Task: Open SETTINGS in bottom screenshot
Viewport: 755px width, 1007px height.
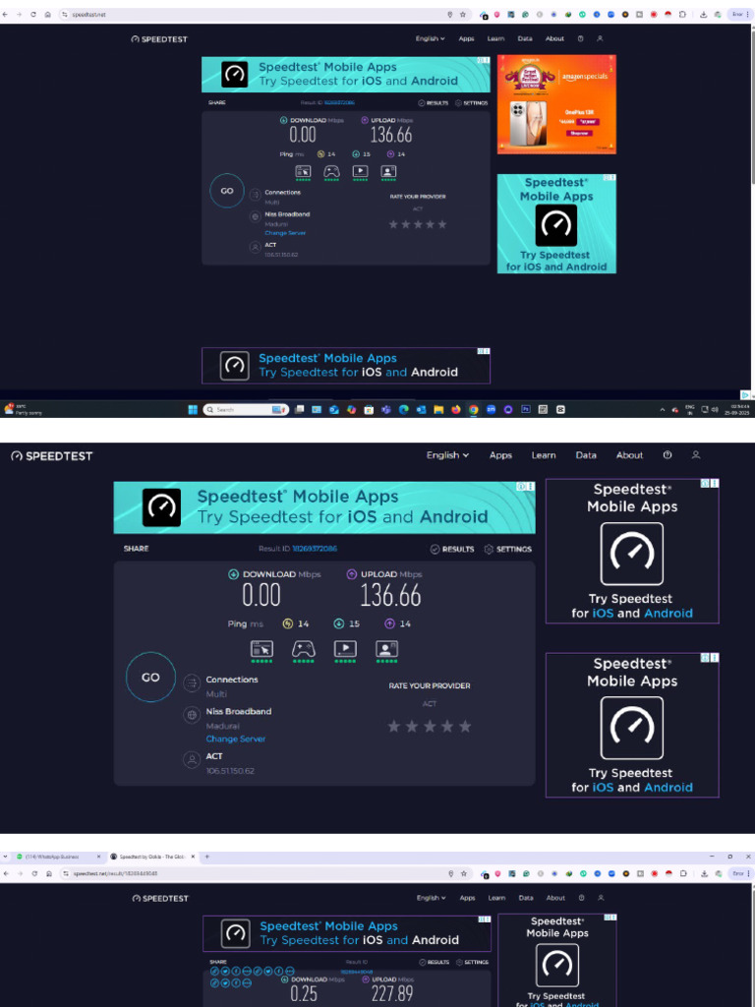Action: pyautogui.click(x=473, y=962)
